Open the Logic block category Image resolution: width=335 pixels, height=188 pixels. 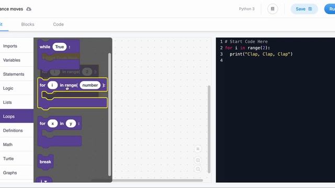tap(17, 88)
